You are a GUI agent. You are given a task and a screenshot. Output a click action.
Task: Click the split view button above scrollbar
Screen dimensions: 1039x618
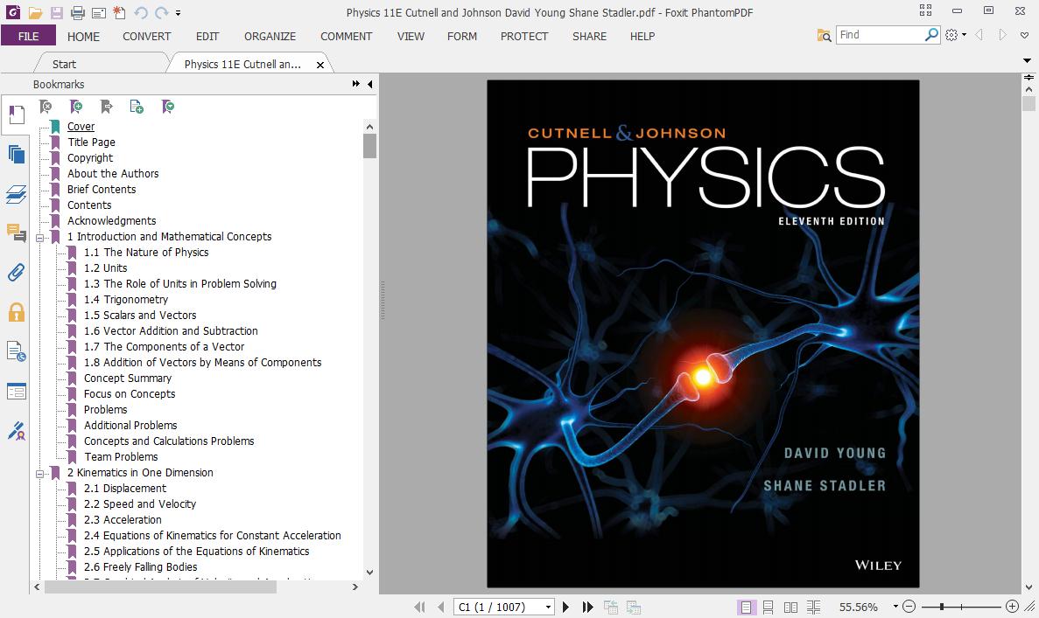coord(1028,78)
